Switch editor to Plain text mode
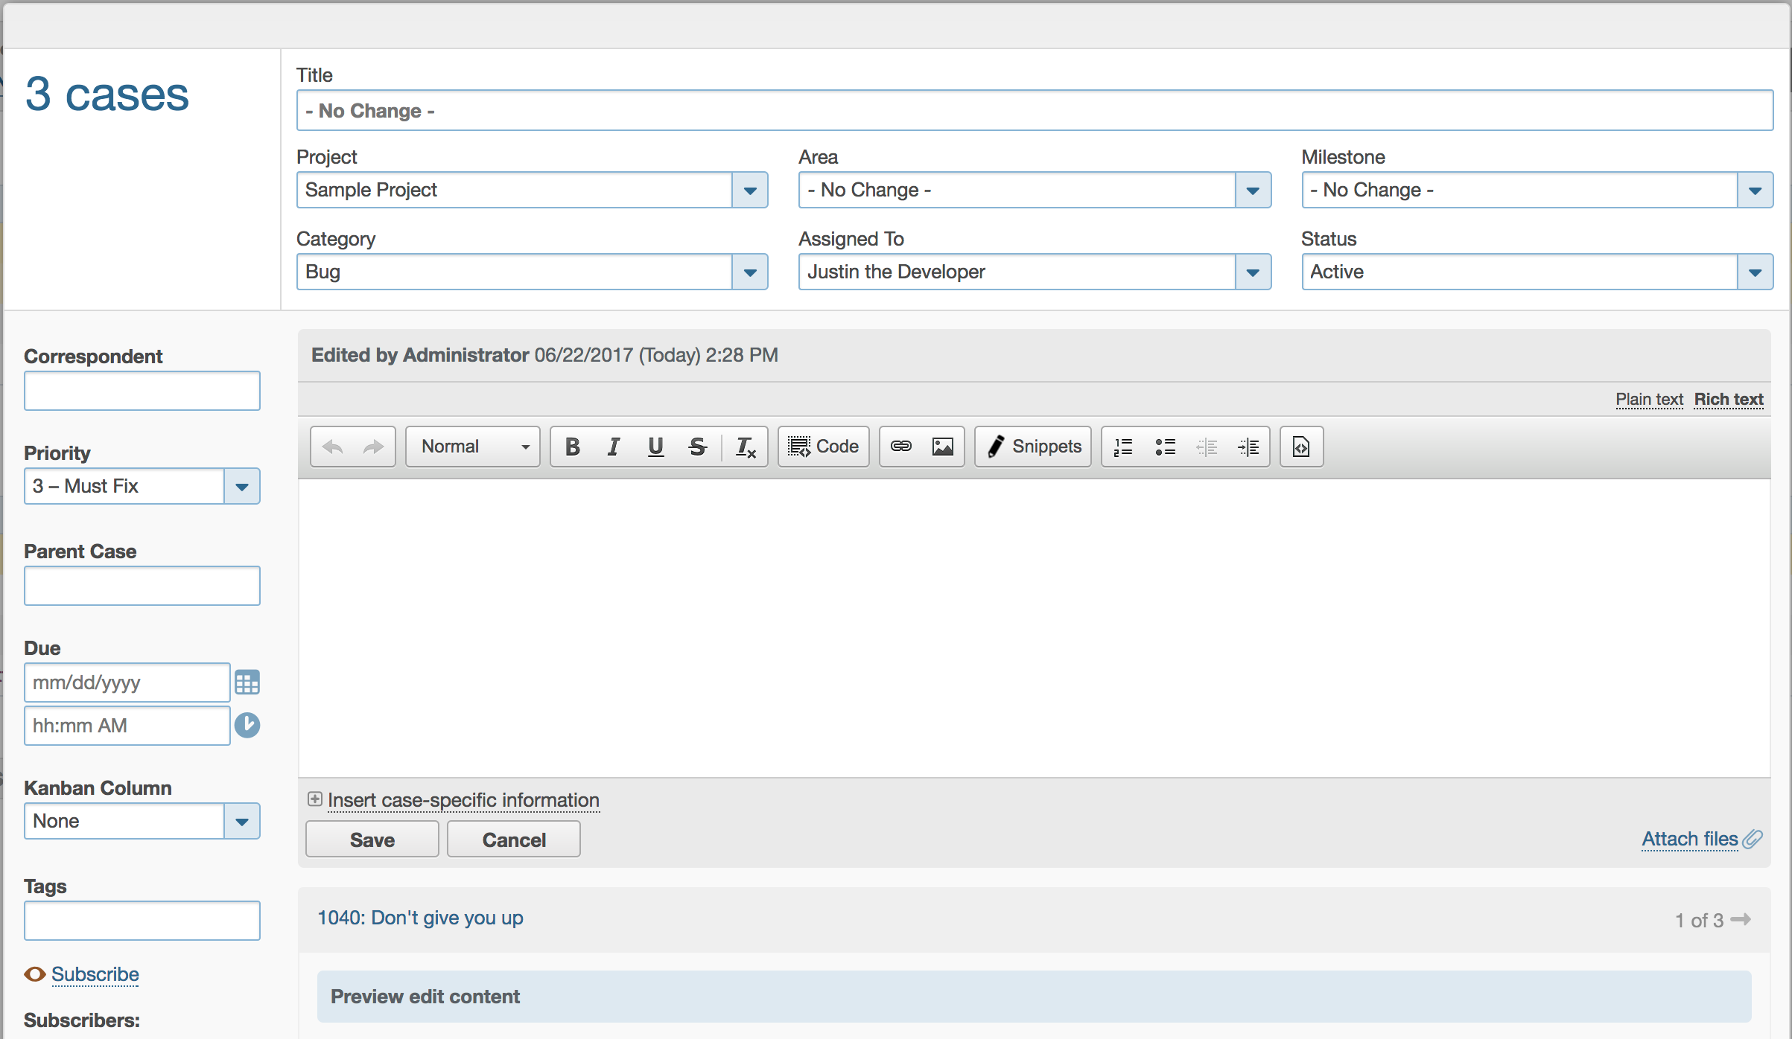Viewport: 1792px width, 1039px height. click(1649, 400)
